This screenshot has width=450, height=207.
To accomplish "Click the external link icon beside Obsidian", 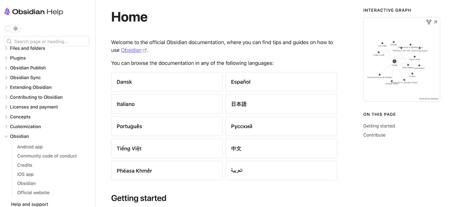I will [145, 51].
